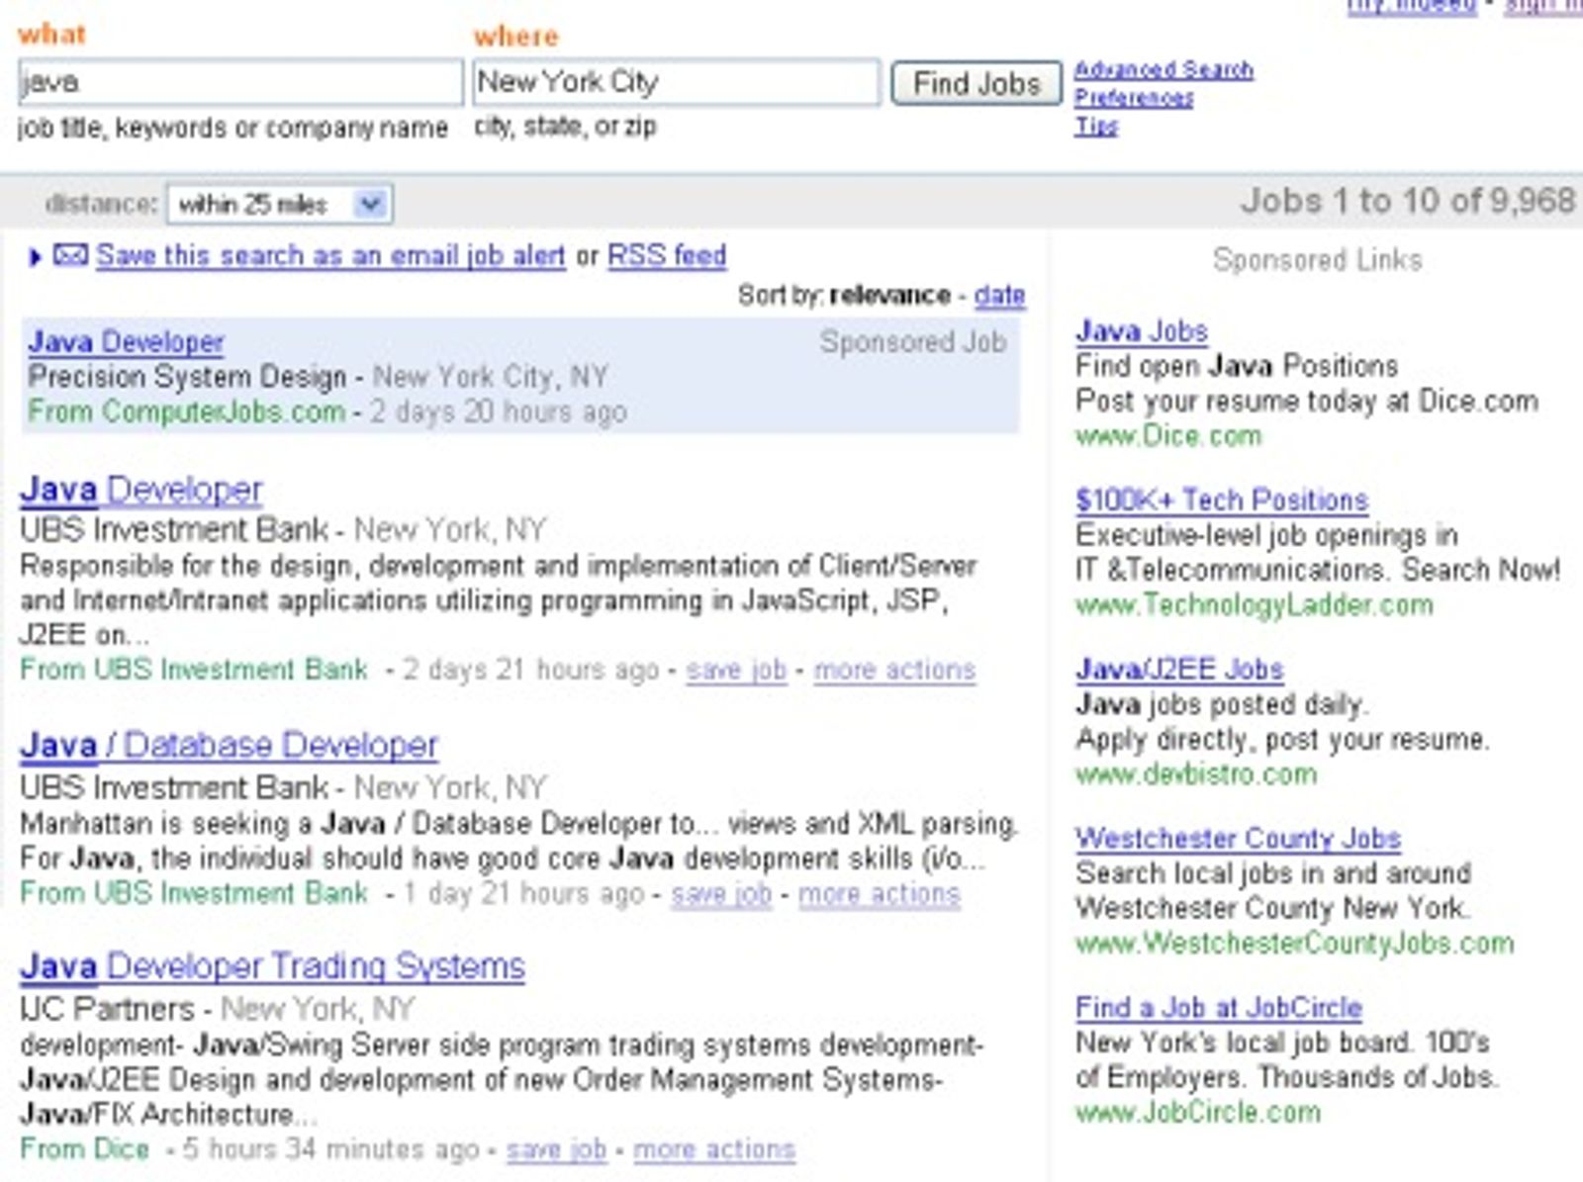The image size is (1583, 1182).
Task: Open the distance dropdown within 25 miles
Action: click(x=280, y=204)
